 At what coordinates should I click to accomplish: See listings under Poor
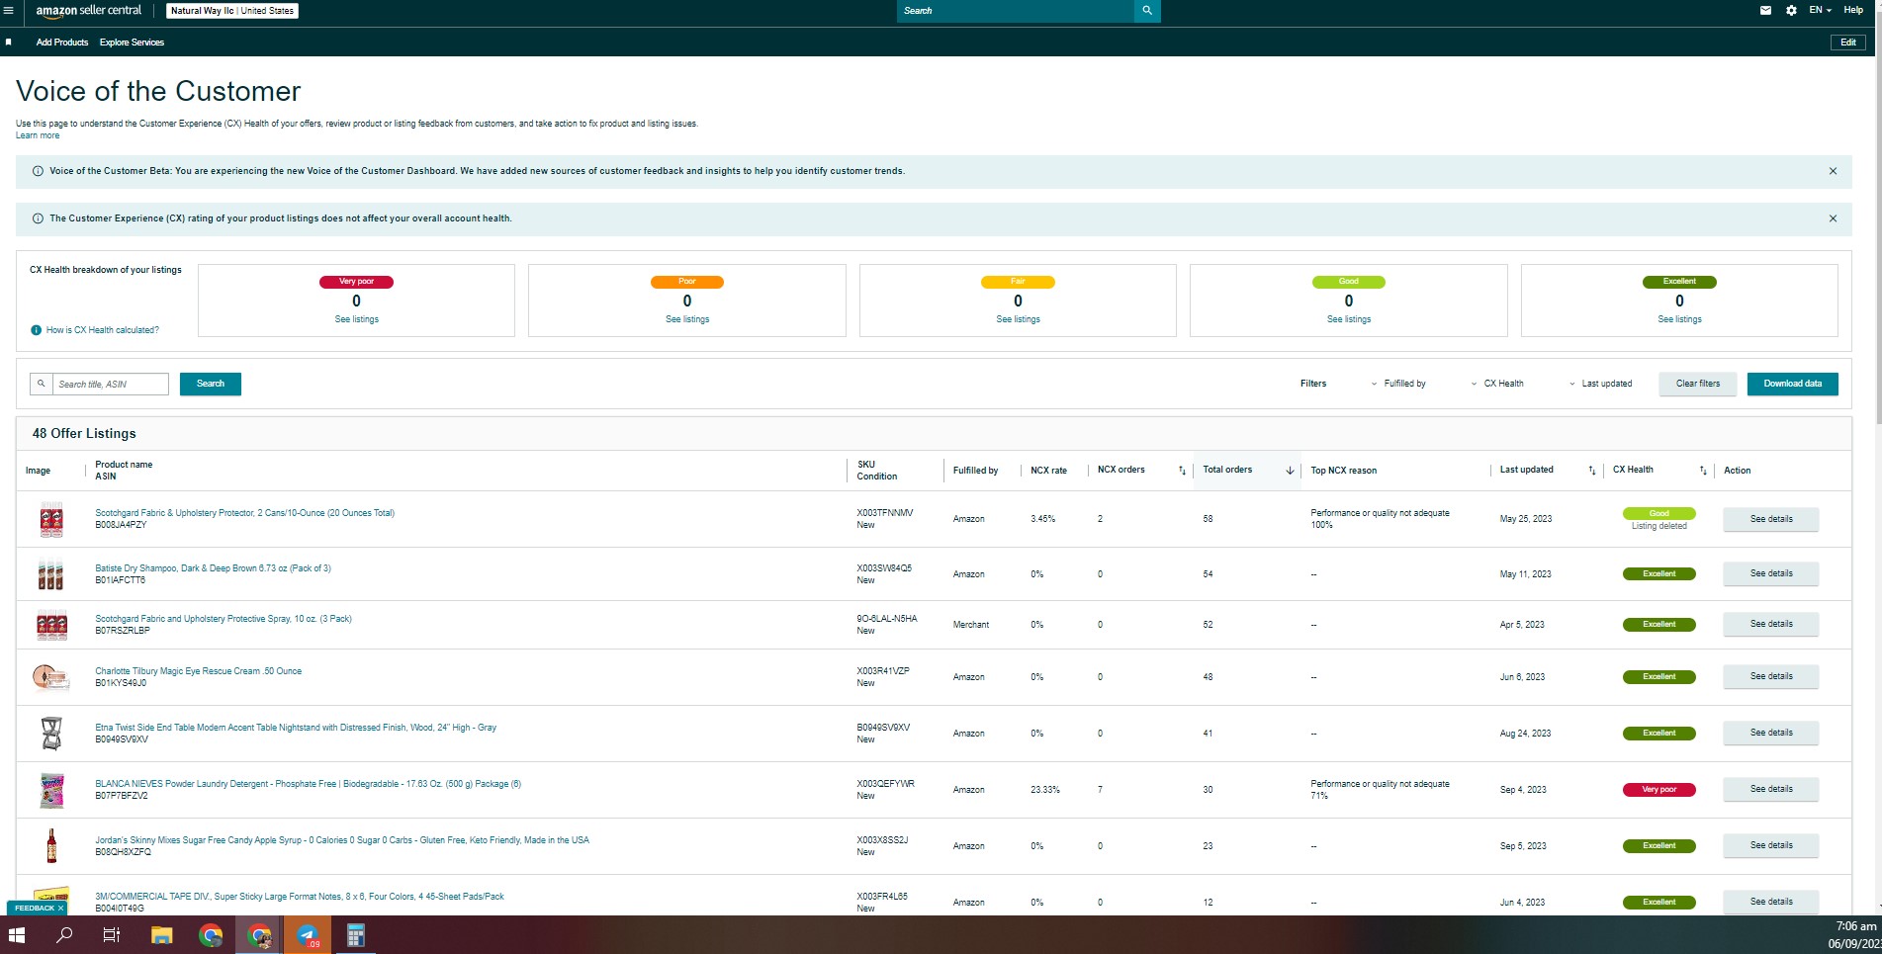687,319
